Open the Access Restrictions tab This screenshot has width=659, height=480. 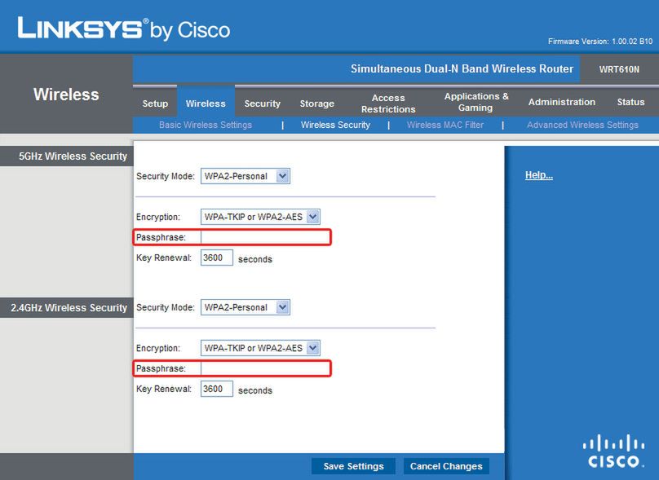click(x=388, y=103)
